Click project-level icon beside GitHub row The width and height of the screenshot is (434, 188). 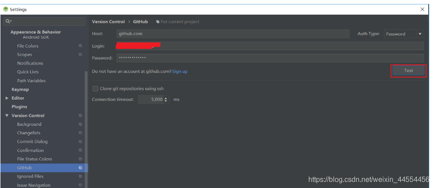point(80,168)
